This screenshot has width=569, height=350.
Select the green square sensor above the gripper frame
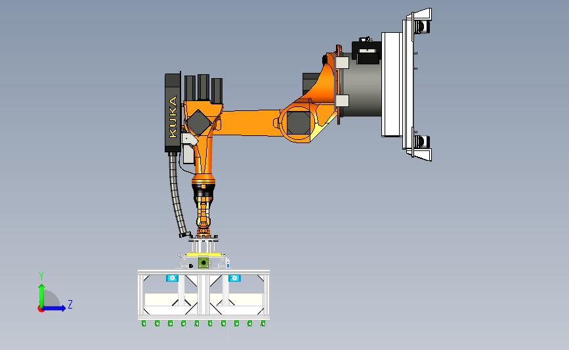click(x=203, y=263)
